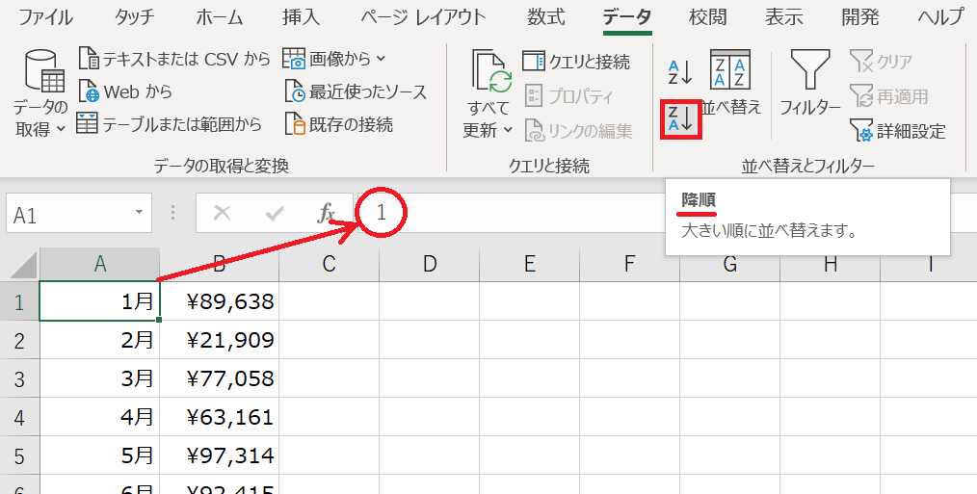Import data using テキストまたは CSV から
This screenshot has height=494, width=977.
point(174,60)
